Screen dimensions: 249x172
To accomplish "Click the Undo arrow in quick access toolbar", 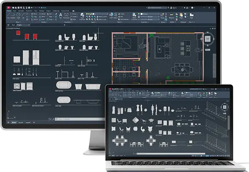I will [32, 7].
